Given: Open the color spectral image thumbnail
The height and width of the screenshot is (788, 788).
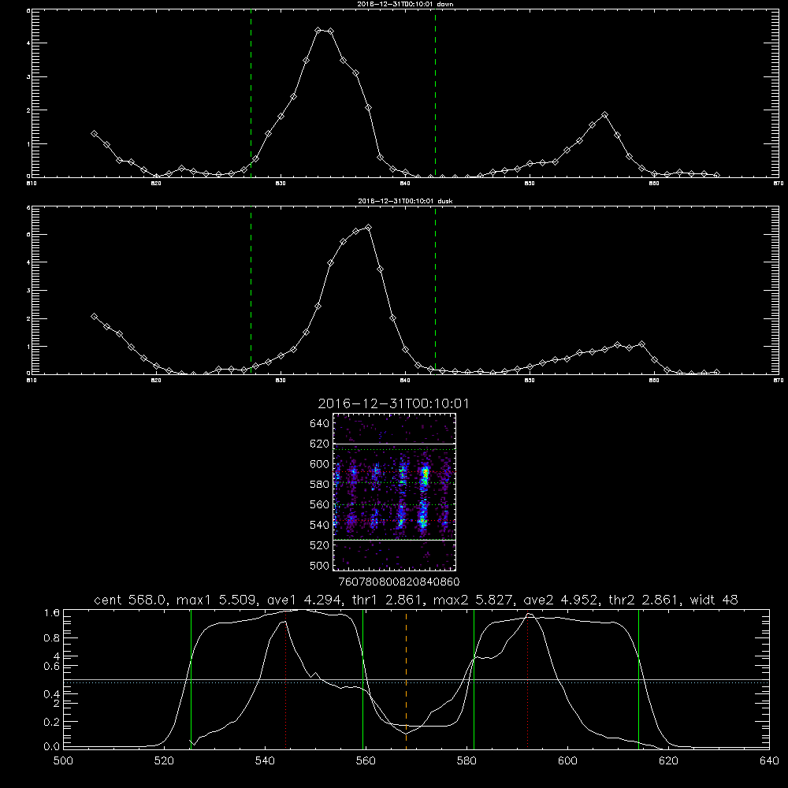Looking at the screenshot, I should pos(394,492).
